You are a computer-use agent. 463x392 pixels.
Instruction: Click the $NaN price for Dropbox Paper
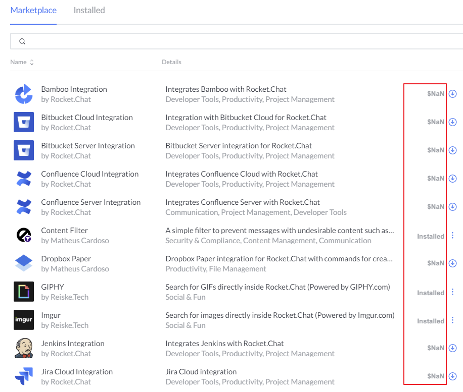[x=436, y=263]
